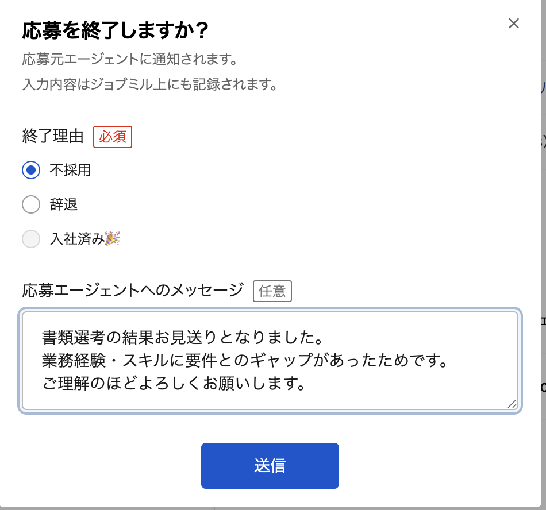Click the 応募元エージェントに通知されます notice text

(130, 59)
